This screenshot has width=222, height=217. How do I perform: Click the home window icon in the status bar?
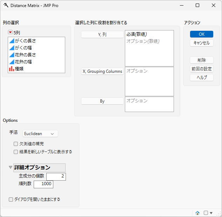click(x=197, y=213)
